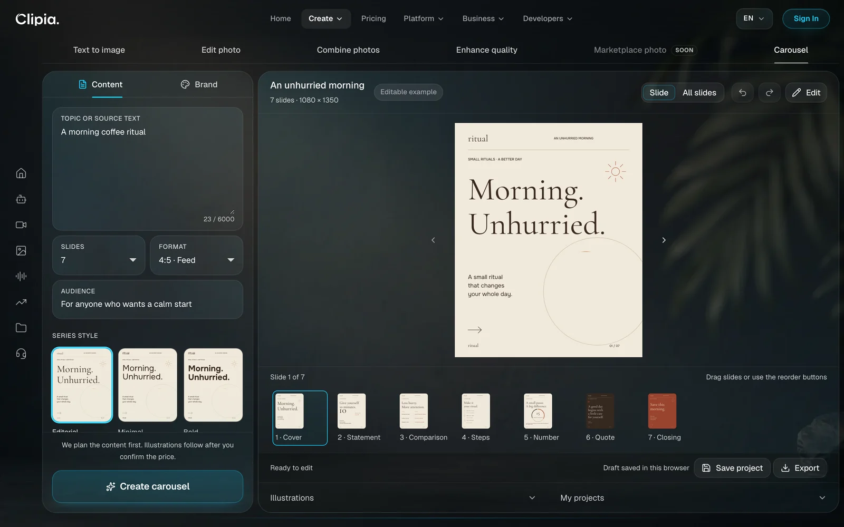Click the topic or source text field
Image resolution: width=844 pixels, height=527 pixels.
(148, 169)
